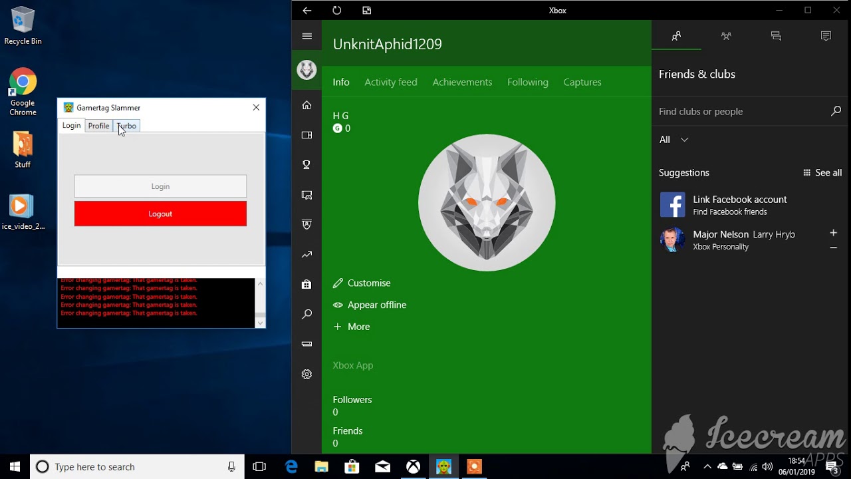The width and height of the screenshot is (851, 479).
Task: Open My games icon in Xbox sidebar
Action: 306,135
